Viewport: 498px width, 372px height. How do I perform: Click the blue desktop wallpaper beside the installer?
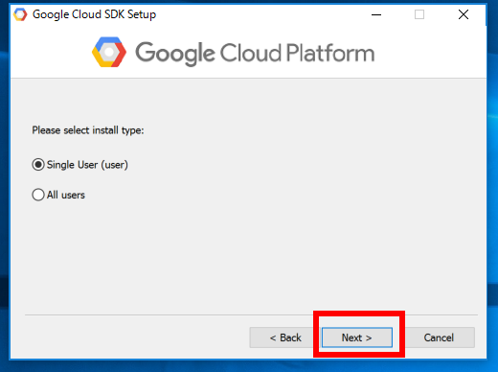point(492,192)
